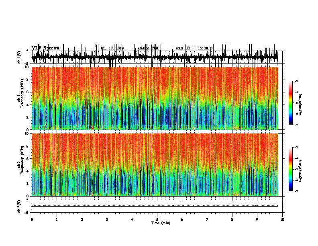
Task: Click time axis tick label '2'
Action: [x=82, y=219]
